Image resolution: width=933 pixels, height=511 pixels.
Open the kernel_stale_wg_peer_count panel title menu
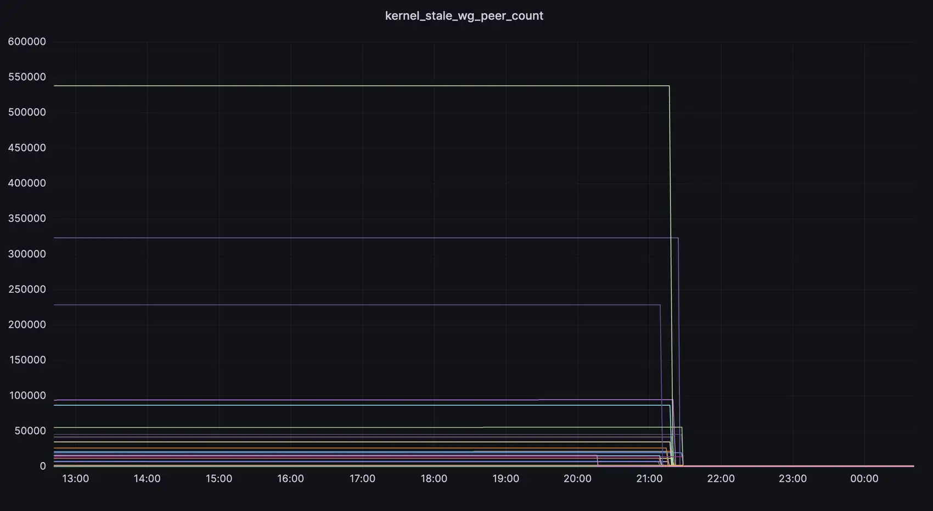coord(464,16)
